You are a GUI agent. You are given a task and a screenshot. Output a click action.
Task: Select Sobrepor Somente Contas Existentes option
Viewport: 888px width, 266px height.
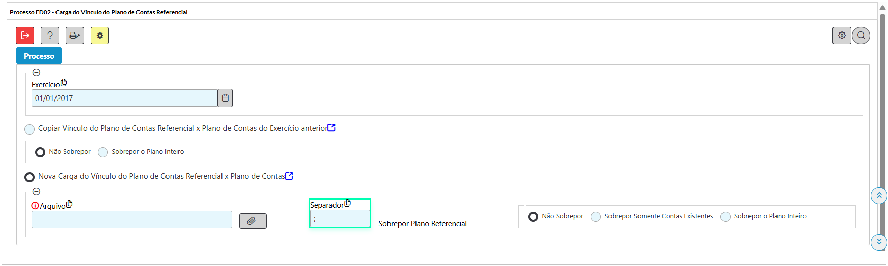point(596,217)
